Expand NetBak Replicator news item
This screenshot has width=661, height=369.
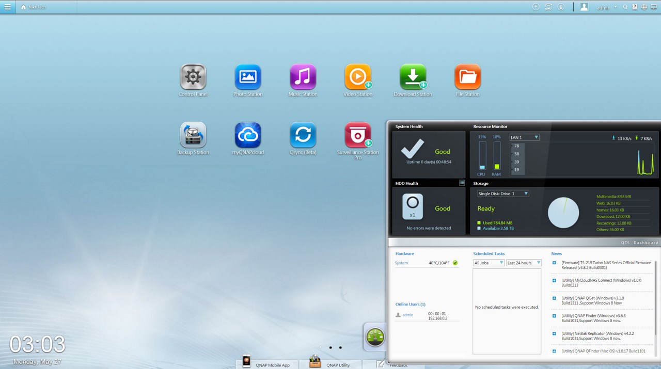coord(554,333)
